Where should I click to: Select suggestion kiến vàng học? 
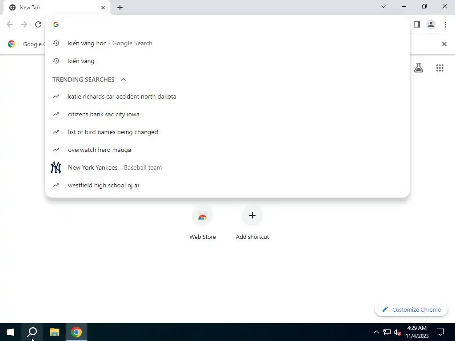click(x=227, y=43)
